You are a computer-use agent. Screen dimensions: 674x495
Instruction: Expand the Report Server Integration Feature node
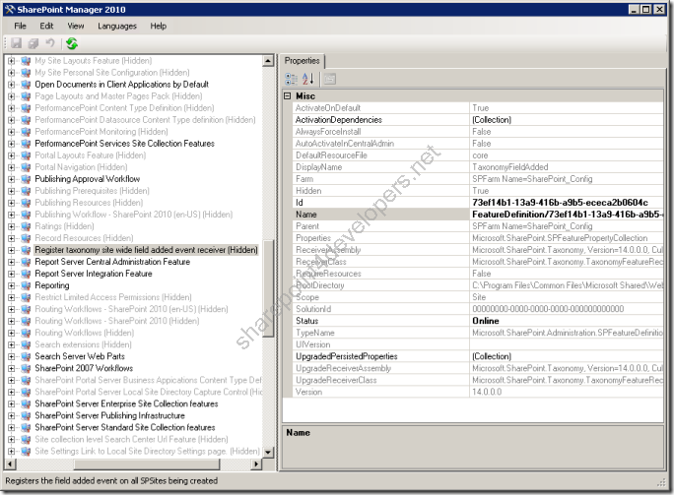tap(12, 274)
